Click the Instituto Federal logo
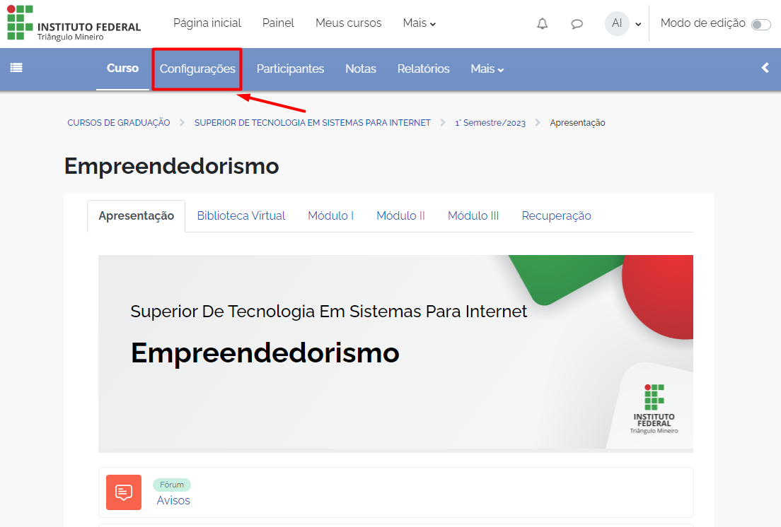Viewport: 781px width, 527px height. coord(74,23)
